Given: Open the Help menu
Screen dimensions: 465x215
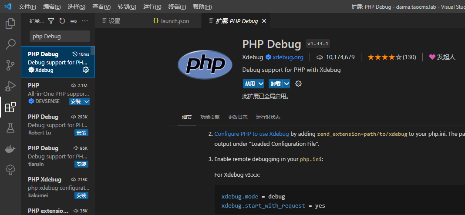Looking at the screenshot, I should tap(202, 7).
